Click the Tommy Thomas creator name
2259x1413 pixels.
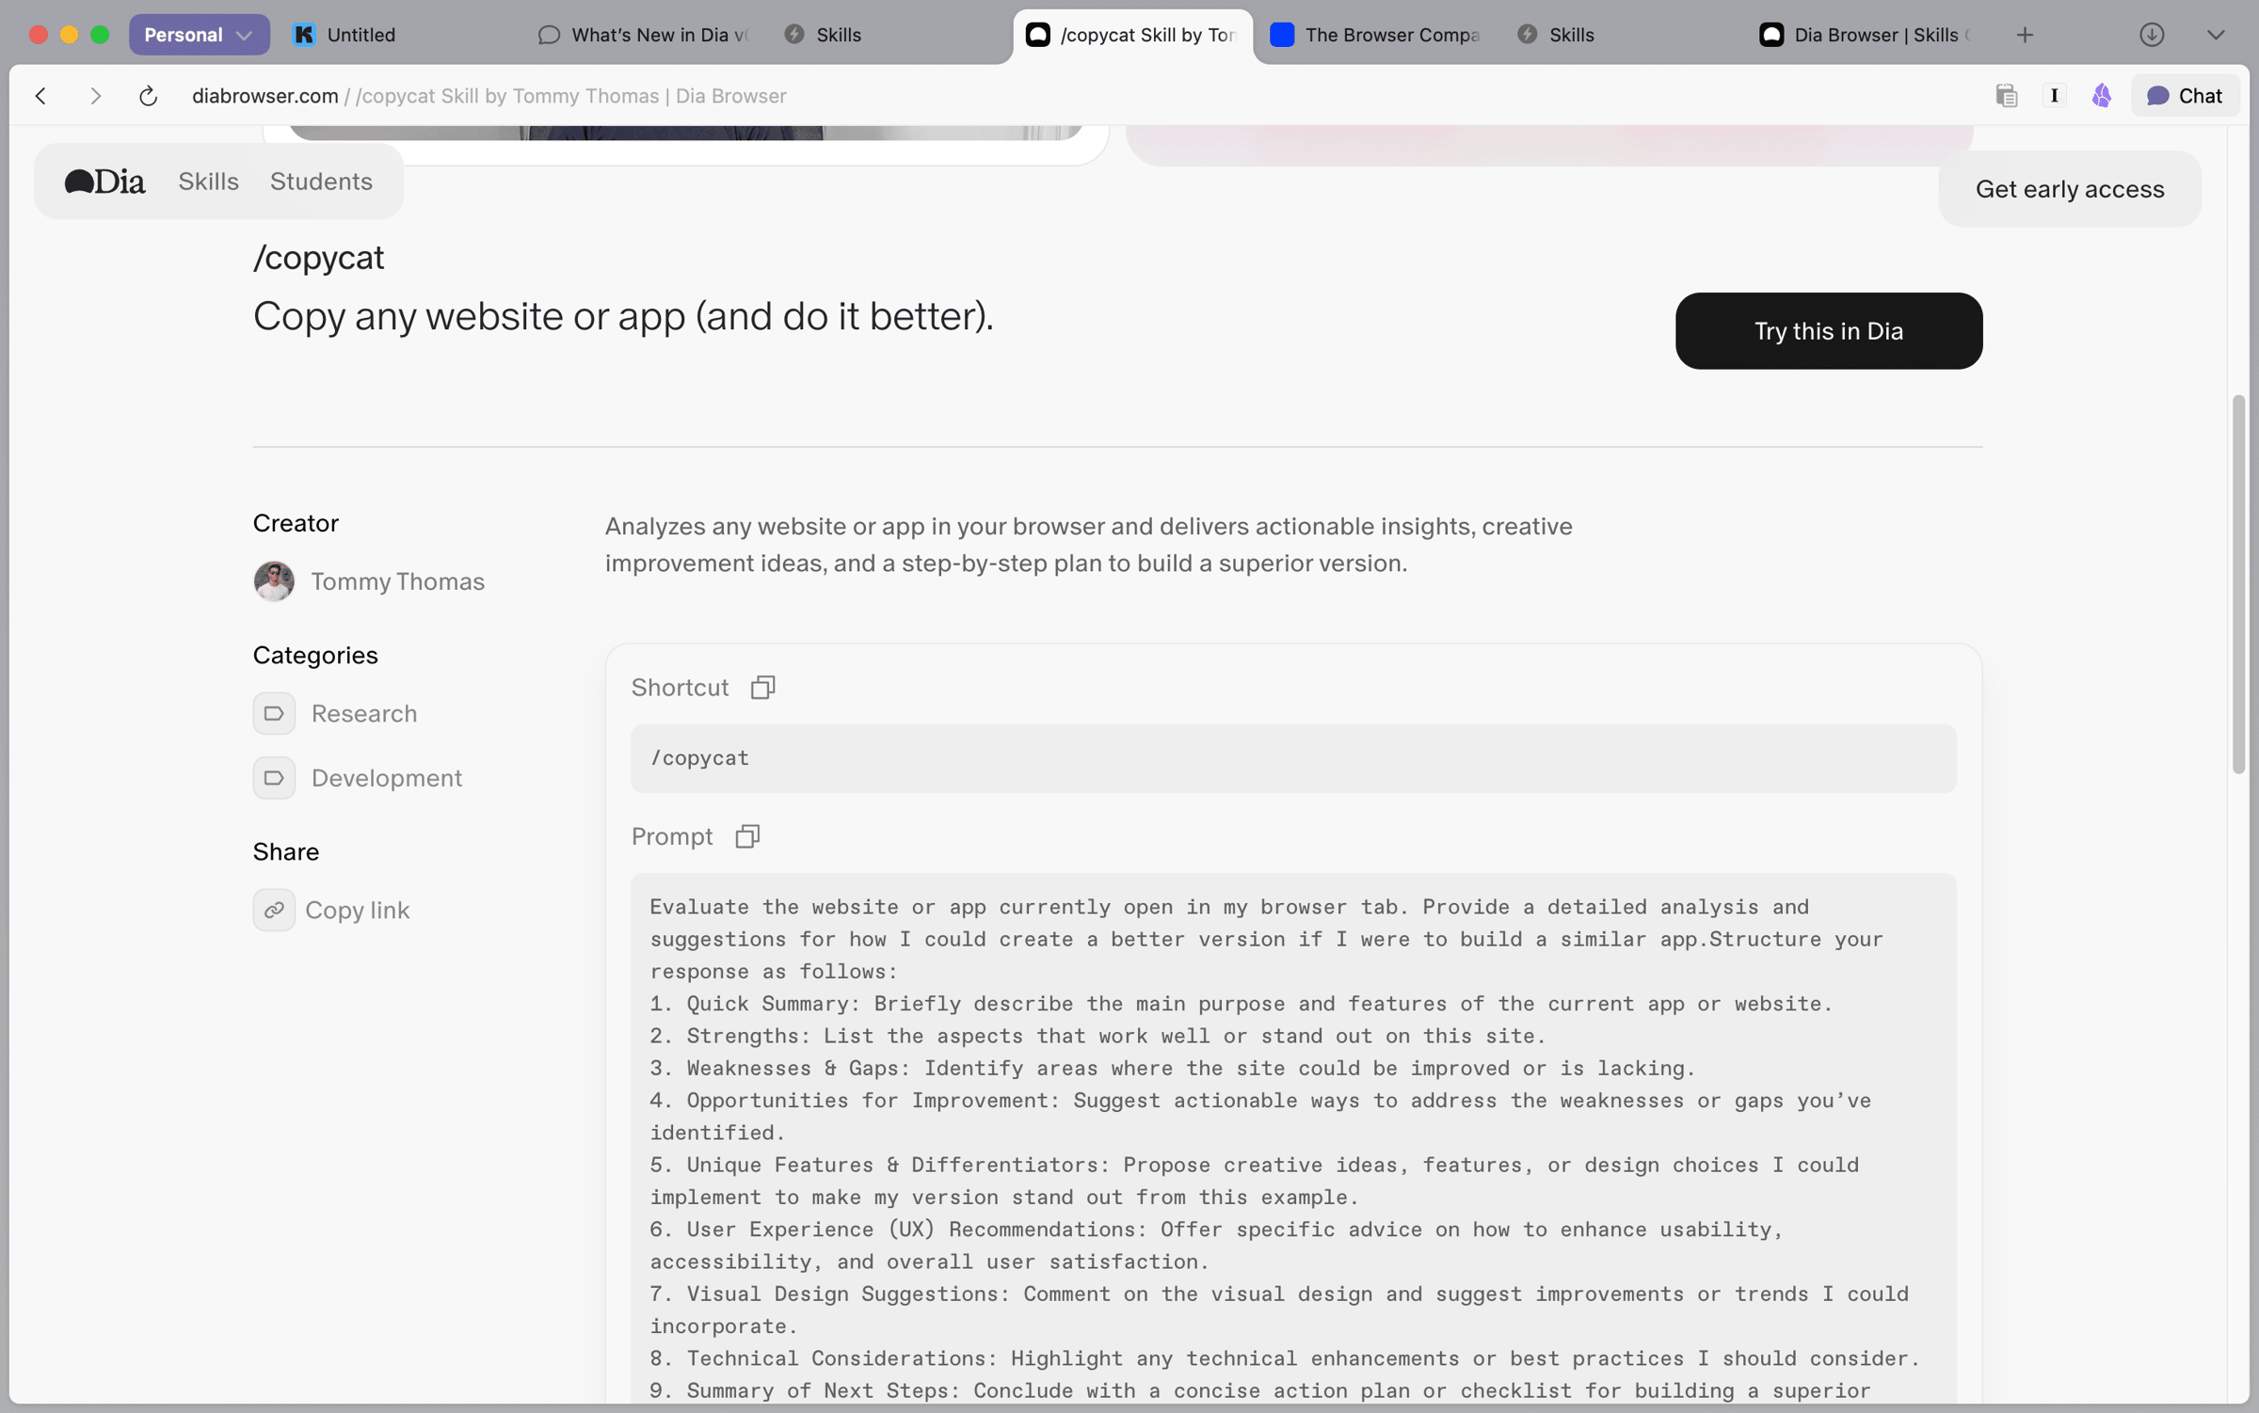coord(397,581)
